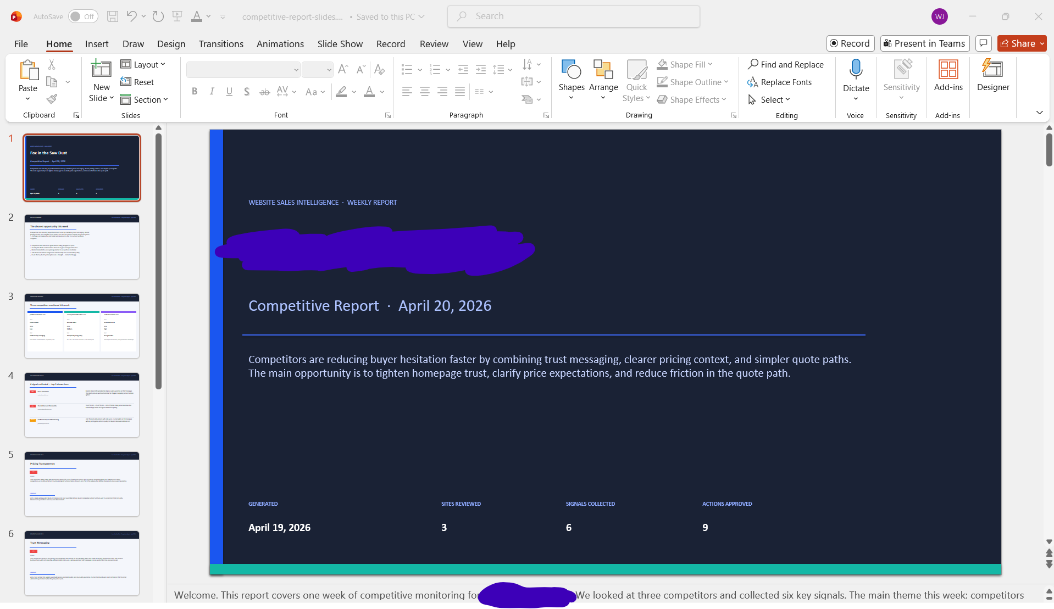Click the WJ account avatar
The height and width of the screenshot is (609, 1054).
[x=940, y=16]
